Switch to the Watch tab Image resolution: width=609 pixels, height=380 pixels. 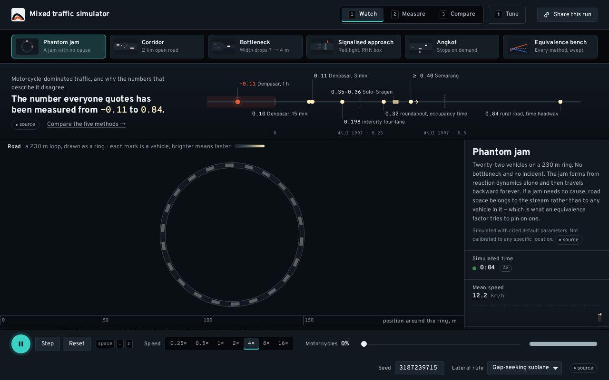[x=363, y=14]
